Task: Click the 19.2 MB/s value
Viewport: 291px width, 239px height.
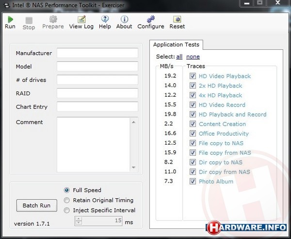Action: point(170,76)
